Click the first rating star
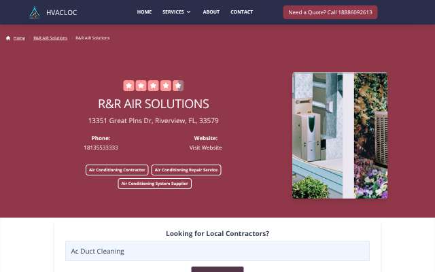This screenshot has width=435, height=272. tap(128, 86)
